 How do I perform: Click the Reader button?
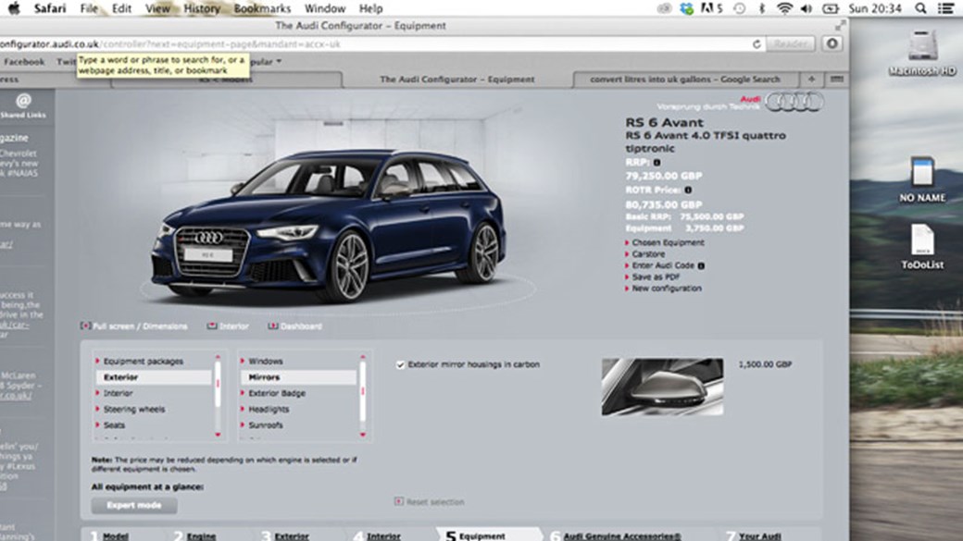790,43
